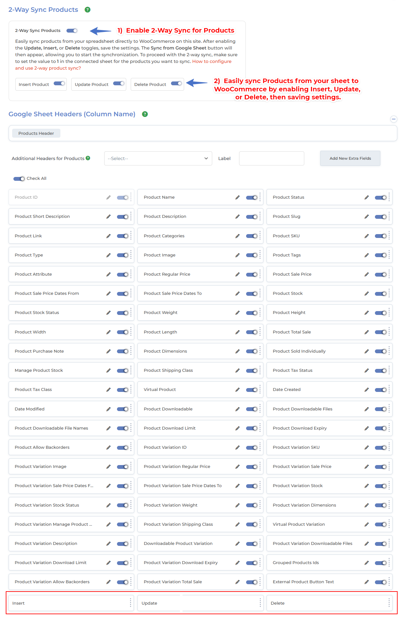This screenshot has height=619, width=404.
Task: Collapse the Google Sheet Headers section
Action: click(394, 119)
